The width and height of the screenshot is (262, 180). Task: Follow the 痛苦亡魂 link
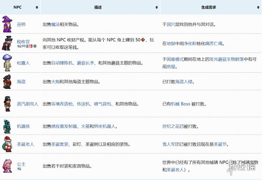pos(214,44)
